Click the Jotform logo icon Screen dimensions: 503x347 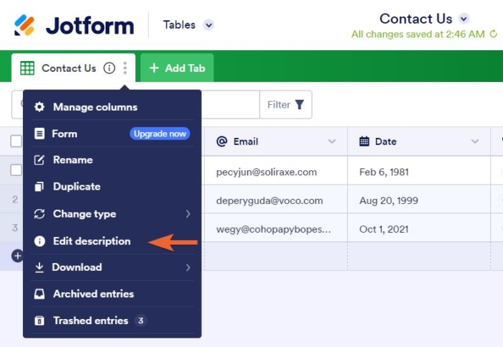pyautogui.click(x=24, y=25)
